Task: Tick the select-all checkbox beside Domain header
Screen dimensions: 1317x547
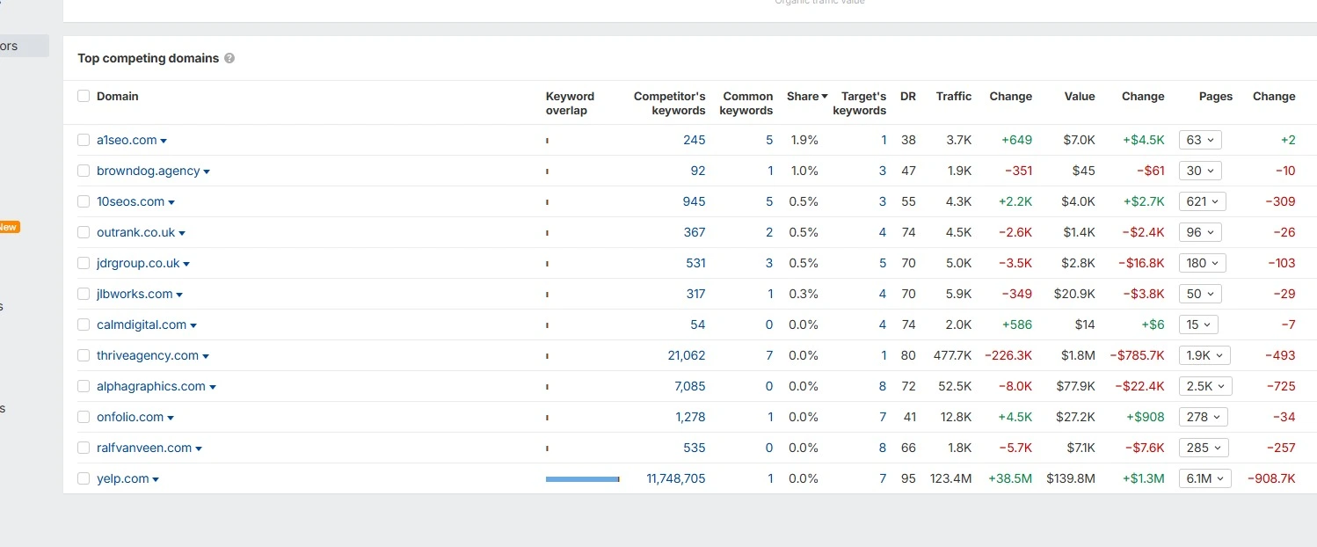Action: point(84,96)
